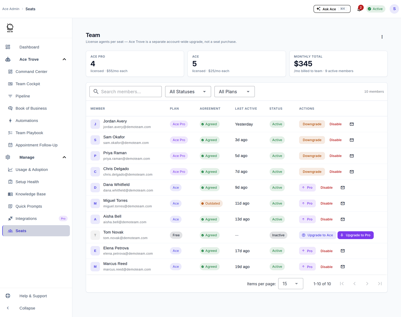Select Seats in the sidebar
Viewport: 401px width, 317px height.
[x=36, y=231]
